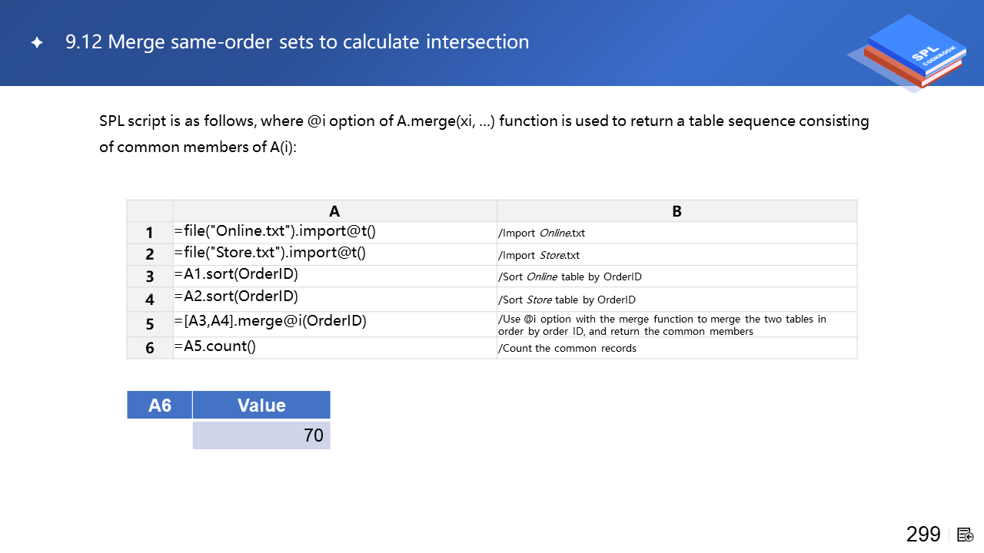Select the A1.sort(OrderID) formula cell
The image size is (984, 553).
236,274
